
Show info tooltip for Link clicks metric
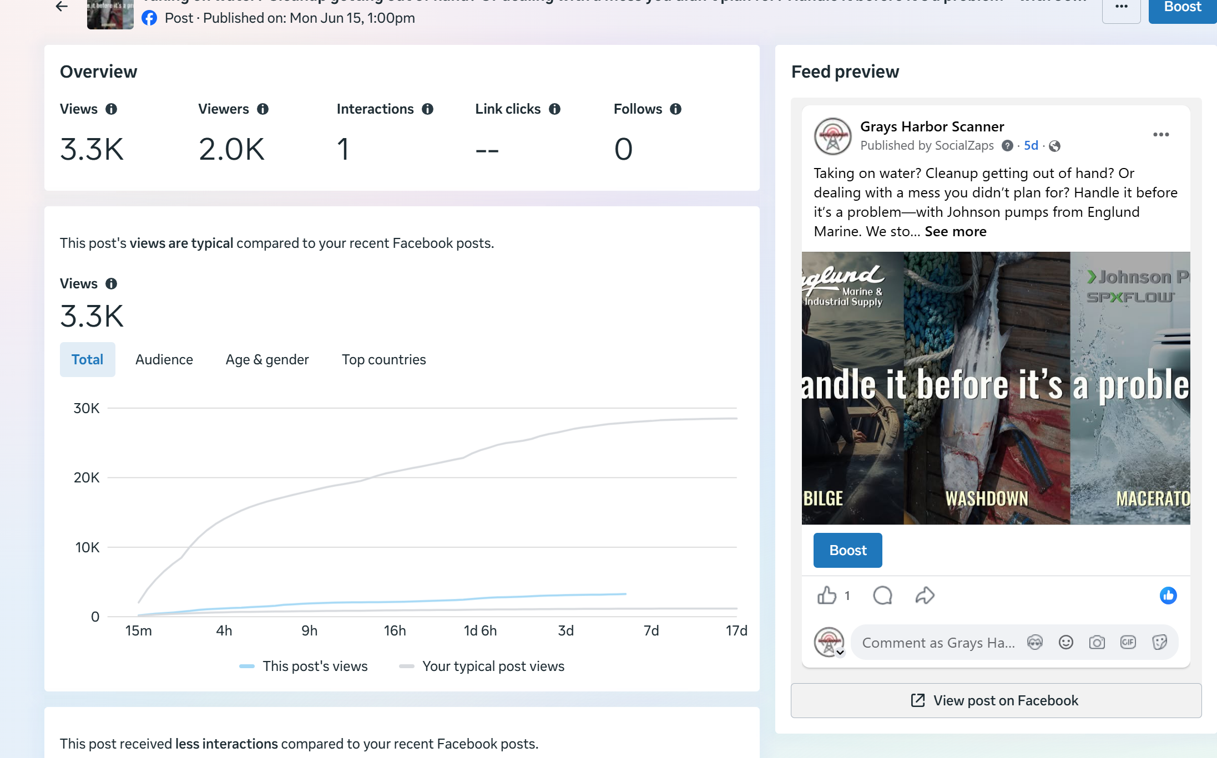coord(554,109)
